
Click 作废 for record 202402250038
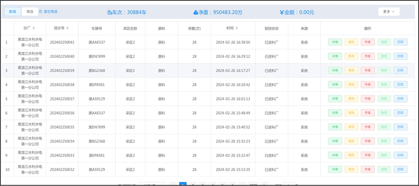pos(368,84)
